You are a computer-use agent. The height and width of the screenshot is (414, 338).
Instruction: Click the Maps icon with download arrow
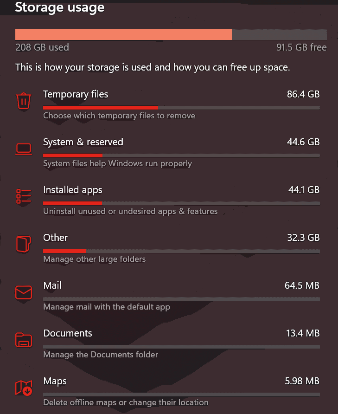click(24, 388)
